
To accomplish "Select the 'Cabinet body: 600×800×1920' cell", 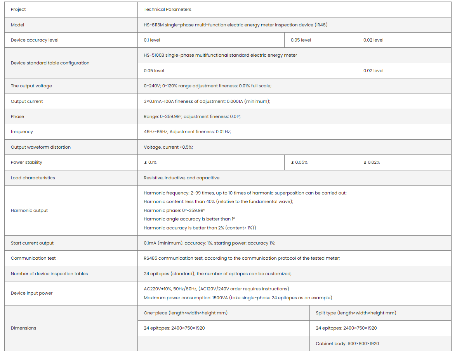I will [347, 344].
